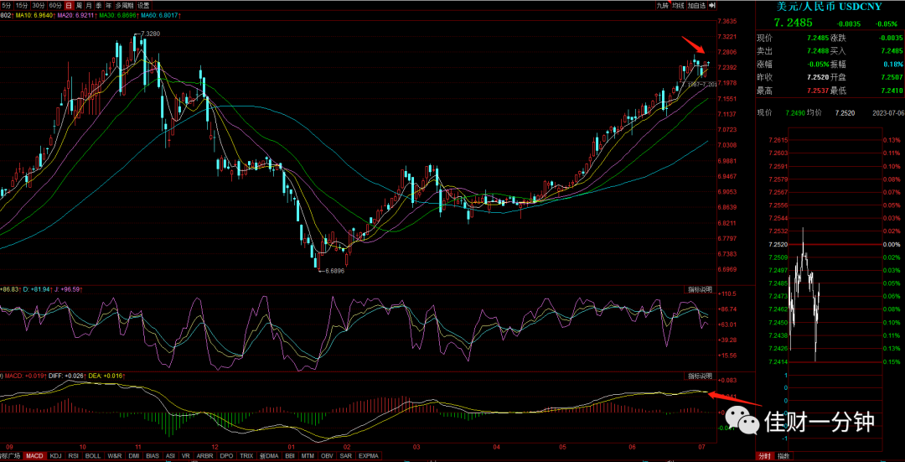Select the BOLL indicator tab
The height and width of the screenshot is (462, 905).
(93, 455)
